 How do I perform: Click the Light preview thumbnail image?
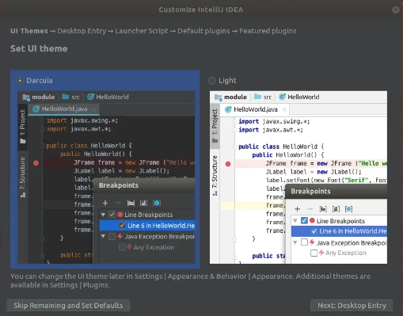click(x=298, y=177)
